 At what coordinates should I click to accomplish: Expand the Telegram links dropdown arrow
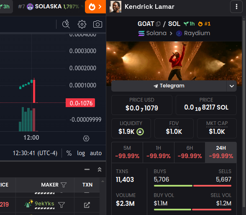point(232,86)
